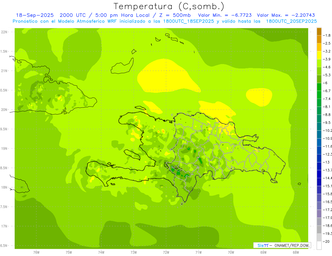Click the -6.7 label on the color scale
332x256 pixels.
328,91
